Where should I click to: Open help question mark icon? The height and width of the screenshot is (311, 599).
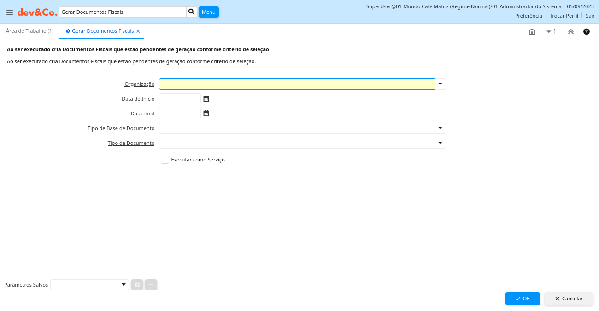tap(587, 32)
